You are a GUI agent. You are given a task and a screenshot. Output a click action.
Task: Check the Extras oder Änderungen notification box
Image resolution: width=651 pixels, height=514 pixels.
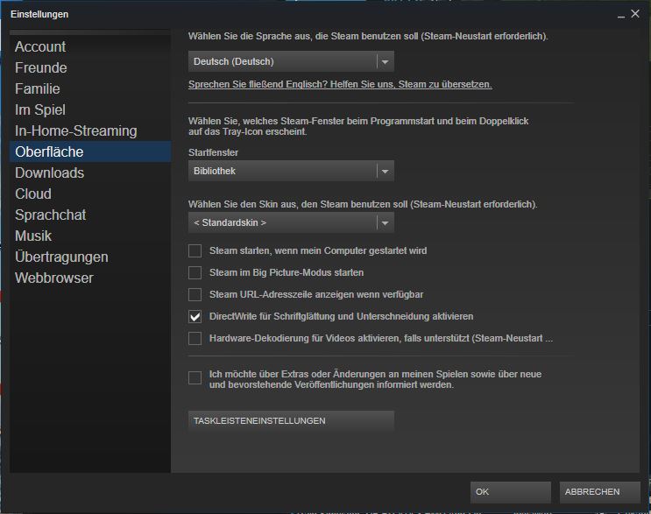pyautogui.click(x=195, y=378)
